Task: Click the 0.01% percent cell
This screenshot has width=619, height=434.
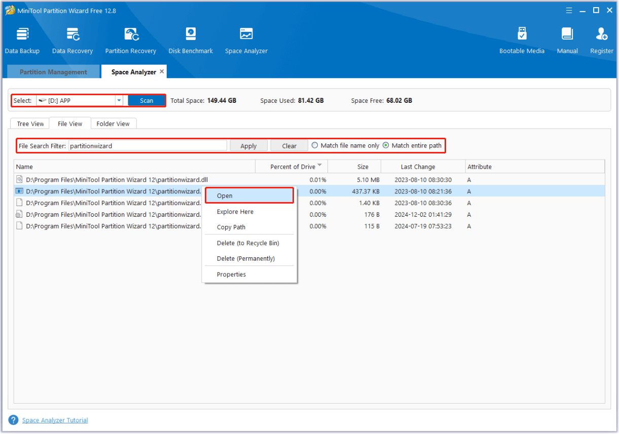Action: (318, 179)
